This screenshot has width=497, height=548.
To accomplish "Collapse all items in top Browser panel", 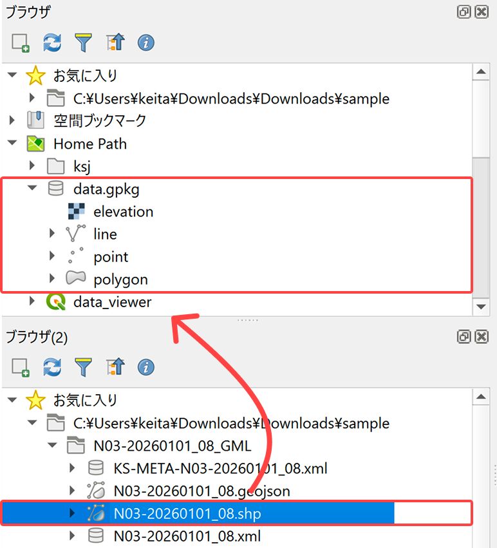I will 115,43.
